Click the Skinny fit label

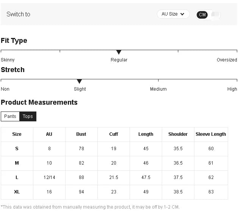pyautogui.click(x=8, y=60)
